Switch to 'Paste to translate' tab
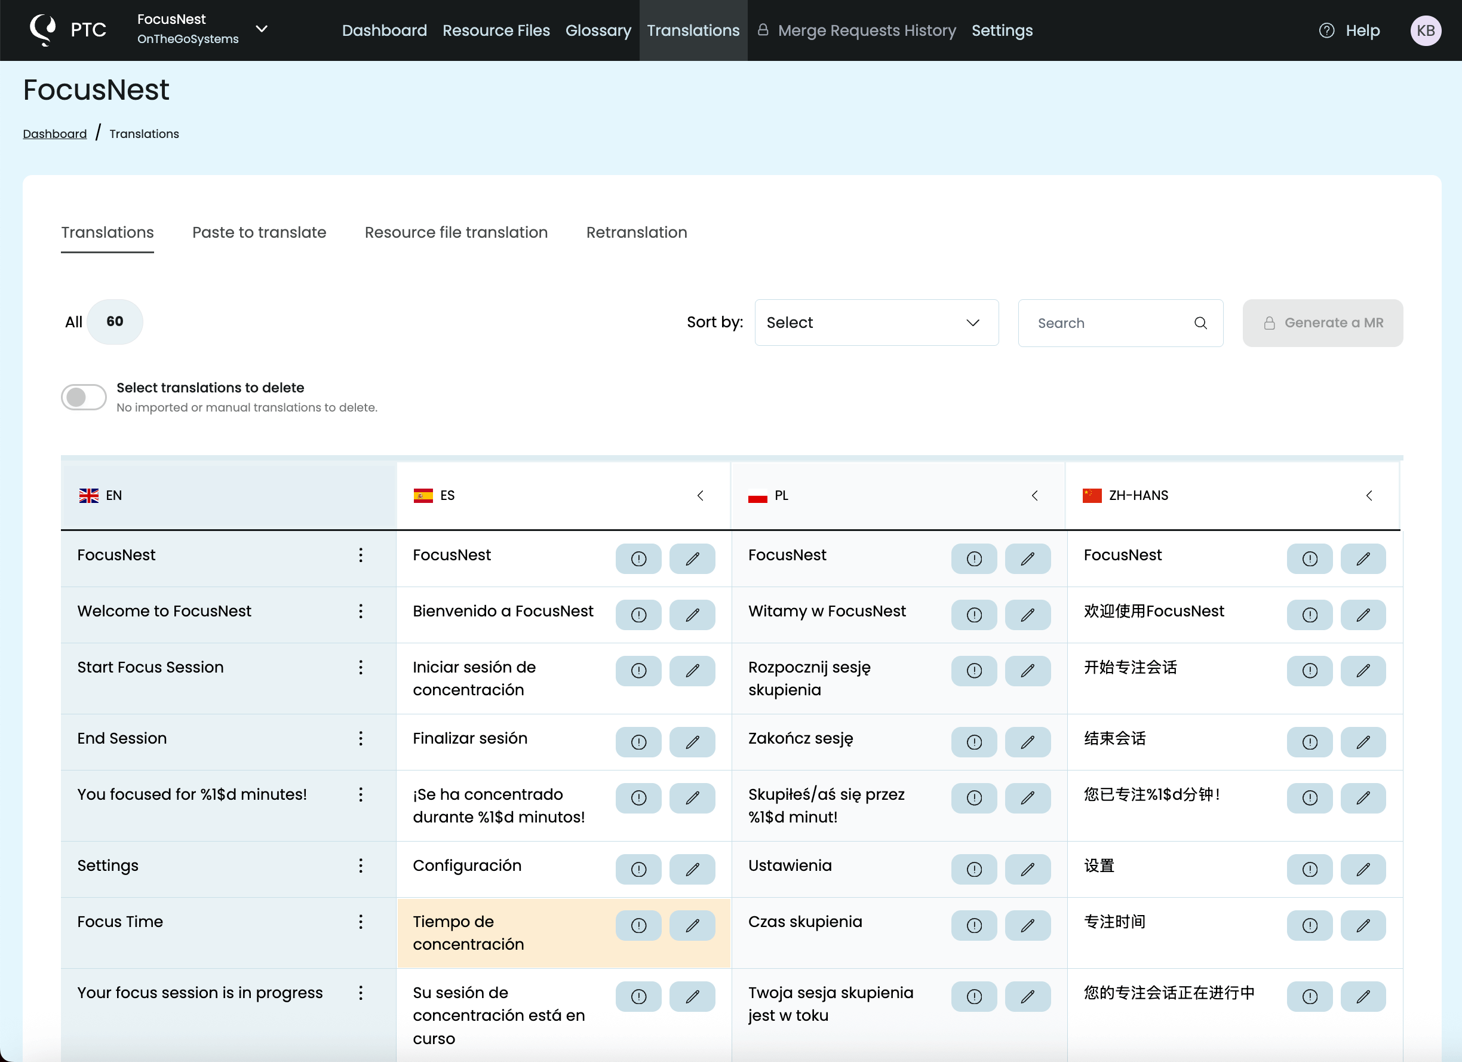 [x=259, y=232]
